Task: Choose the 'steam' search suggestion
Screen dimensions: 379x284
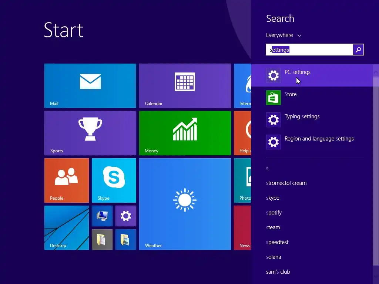Action: (x=273, y=227)
